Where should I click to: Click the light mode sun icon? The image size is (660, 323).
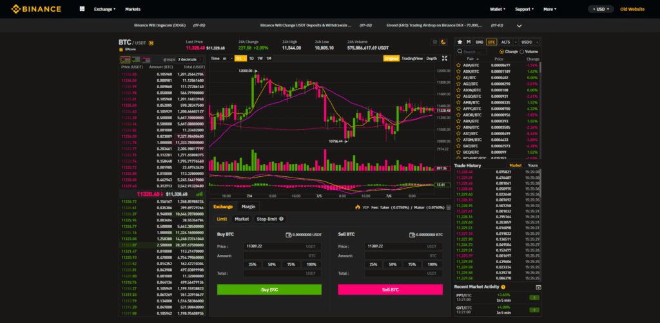[x=435, y=42]
